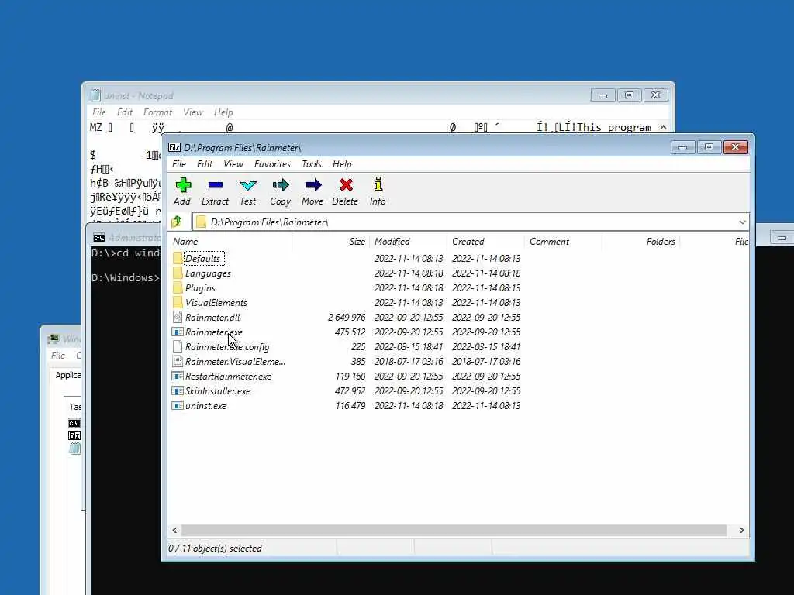The width and height of the screenshot is (794, 595).
Task: Click the D:\Windows> prompt line in console
Action: (x=126, y=277)
